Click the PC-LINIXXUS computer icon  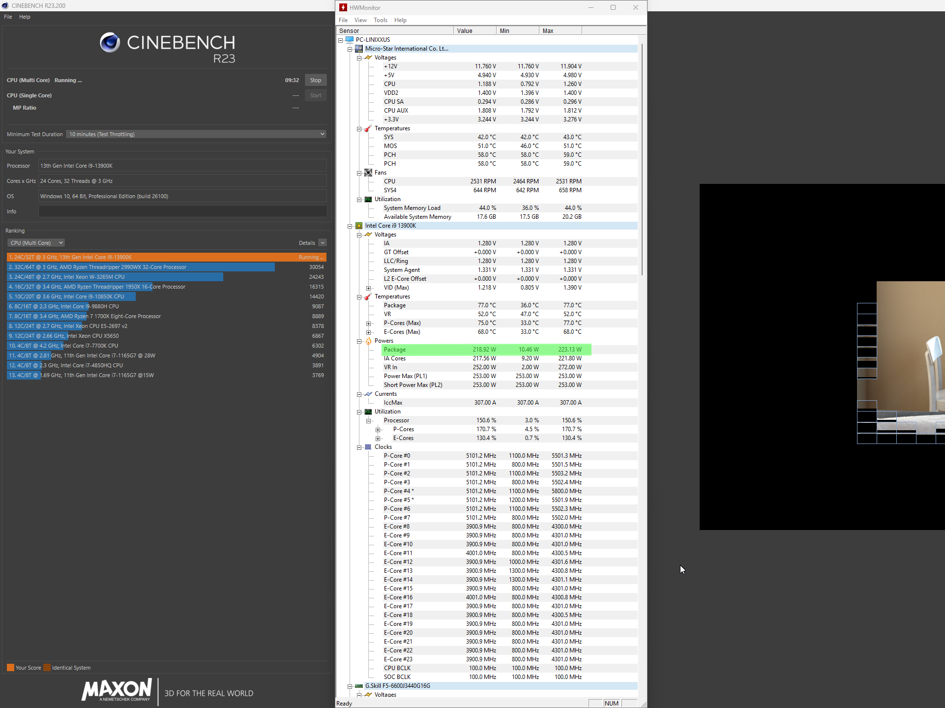(350, 40)
